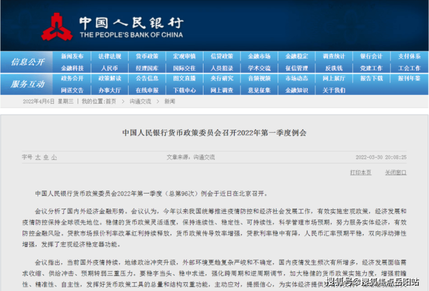The height and width of the screenshot is (291, 429).
Task: Click the 关于我们 menu item
Action: click(334, 90)
